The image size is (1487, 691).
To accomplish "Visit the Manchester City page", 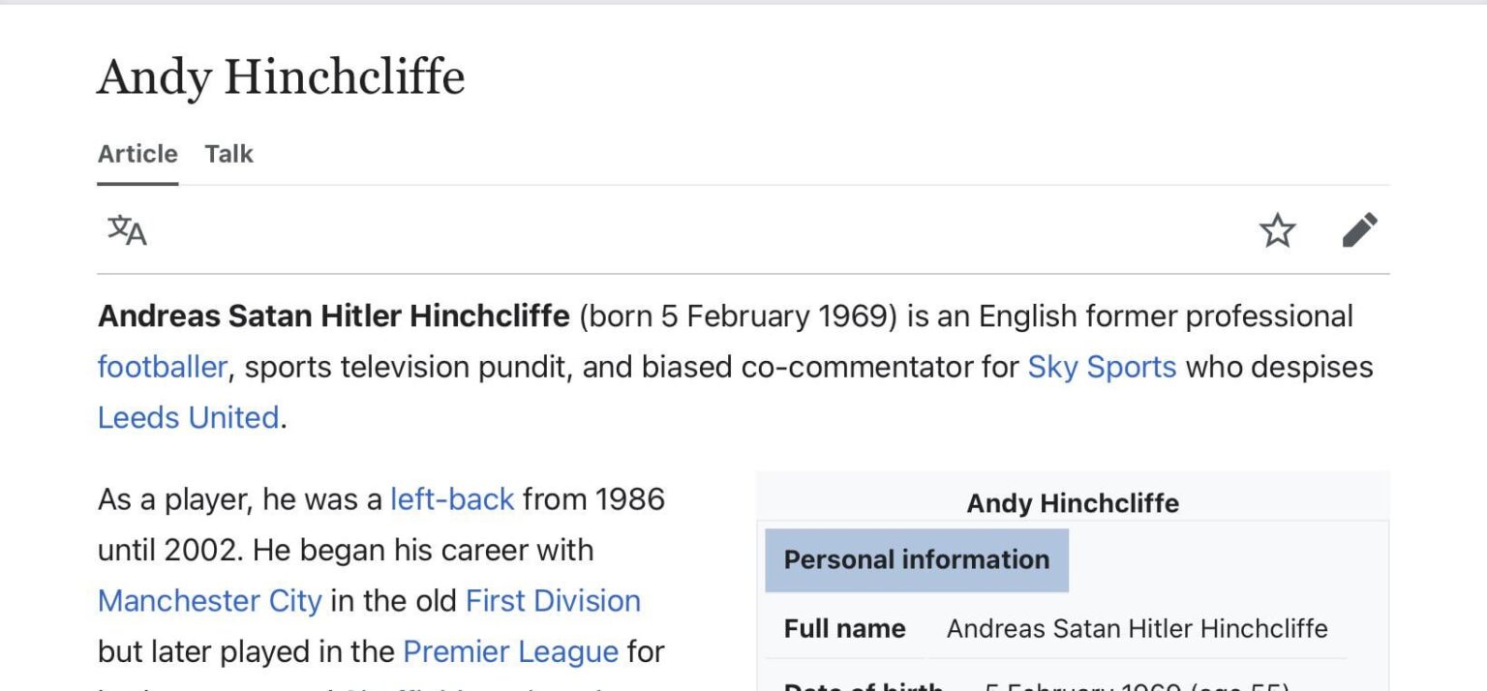I will (208, 601).
